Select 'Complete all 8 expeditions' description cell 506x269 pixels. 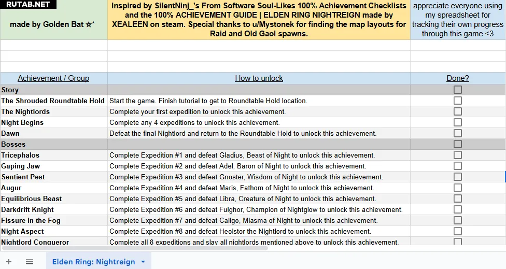(259, 241)
